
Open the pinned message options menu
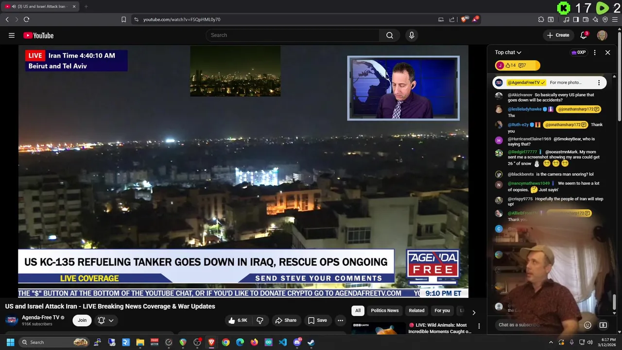coord(599,83)
